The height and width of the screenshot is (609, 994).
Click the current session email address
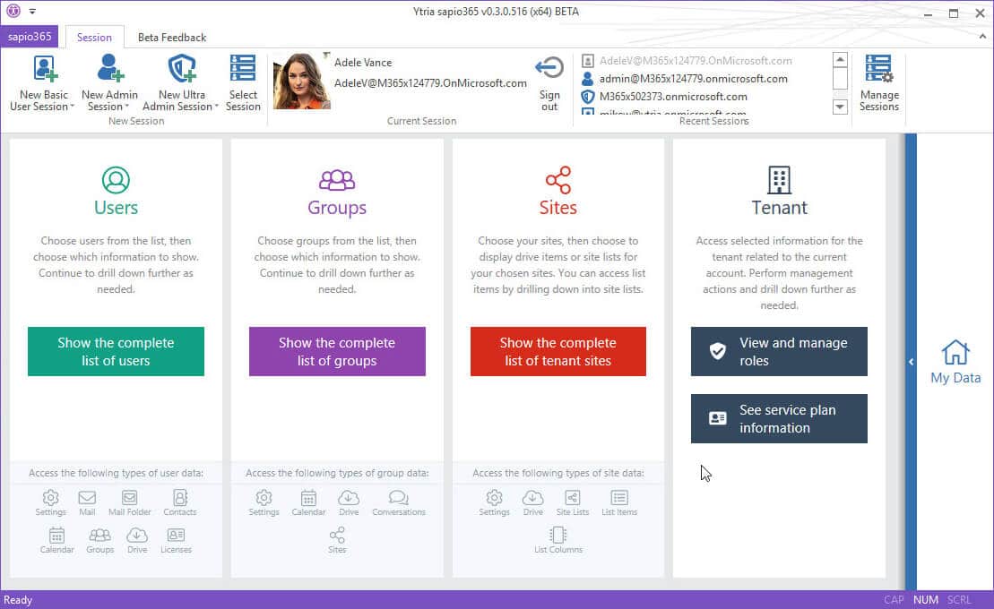[430, 83]
